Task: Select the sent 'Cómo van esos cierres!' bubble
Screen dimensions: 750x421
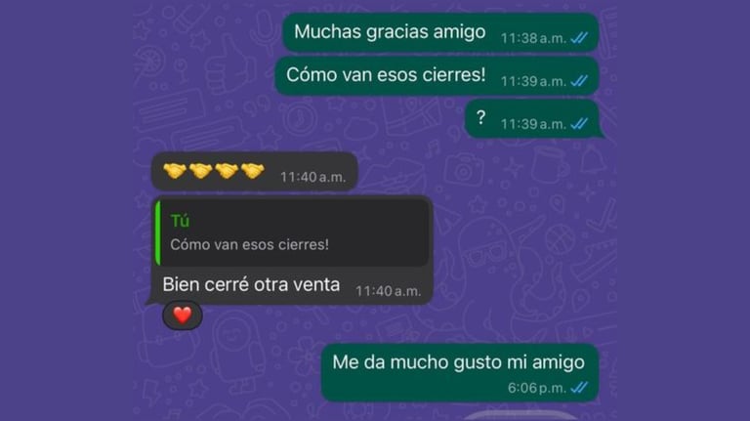Action: tap(437, 75)
